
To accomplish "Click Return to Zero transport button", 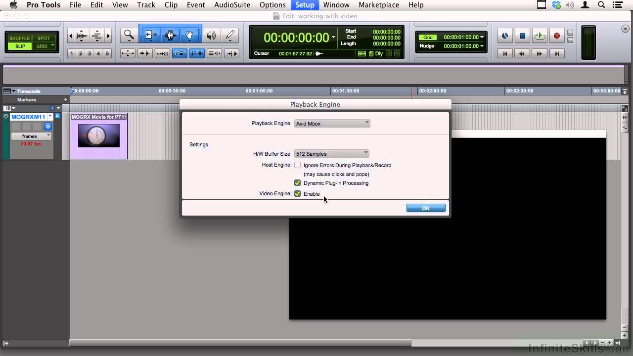I will (505, 53).
